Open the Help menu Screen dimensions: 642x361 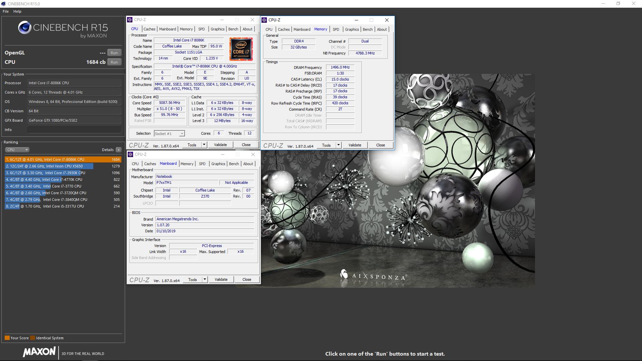pyautogui.click(x=17, y=11)
